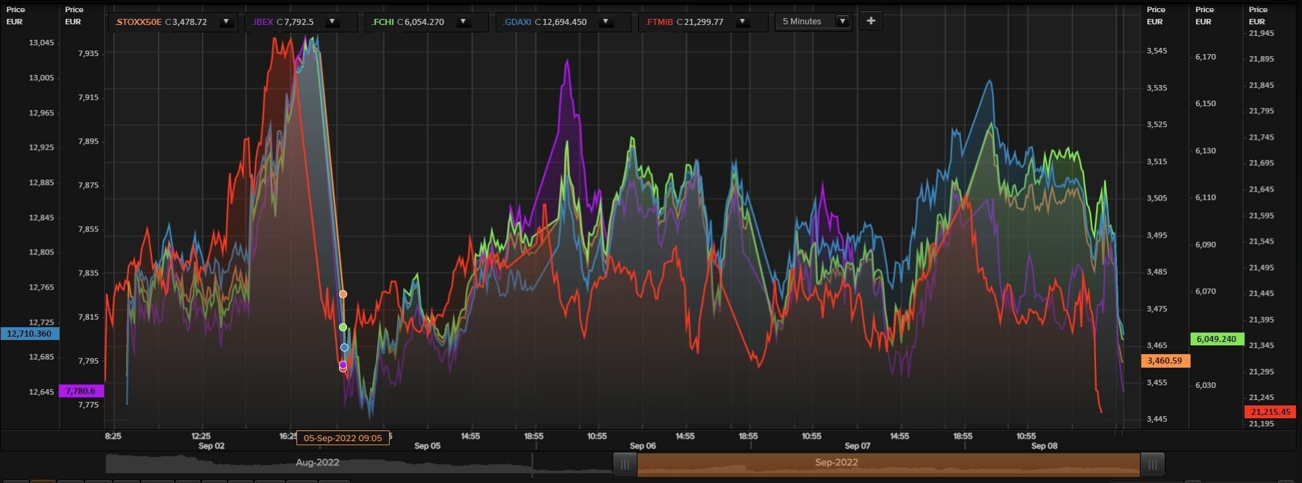Click the right range slider handle
The width and height of the screenshot is (1302, 483).
1152,464
